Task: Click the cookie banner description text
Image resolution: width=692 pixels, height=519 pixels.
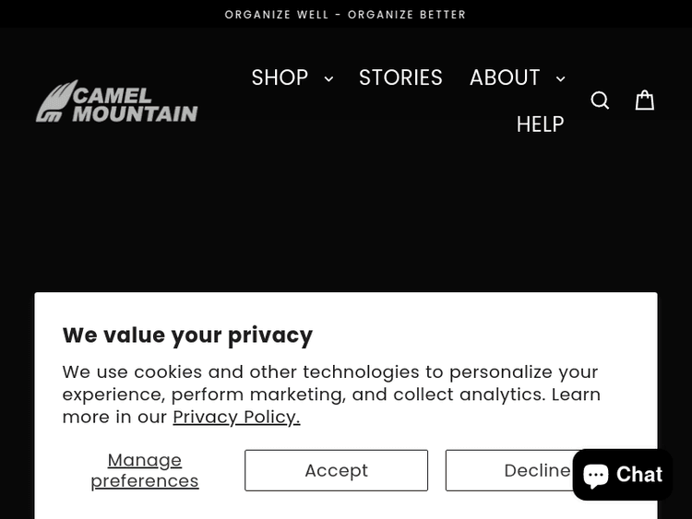Action: (x=331, y=394)
